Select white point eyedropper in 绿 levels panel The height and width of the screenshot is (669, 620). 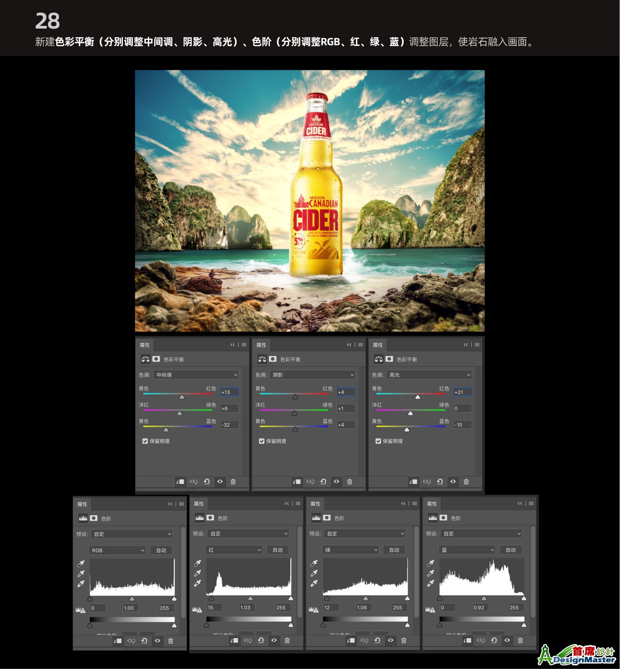pos(314,583)
